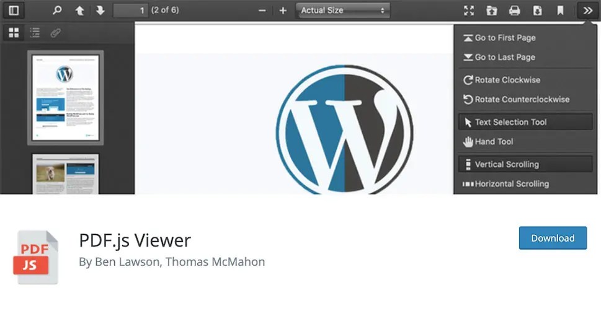Click the '(2 of 6)' page count text

coord(165,10)
